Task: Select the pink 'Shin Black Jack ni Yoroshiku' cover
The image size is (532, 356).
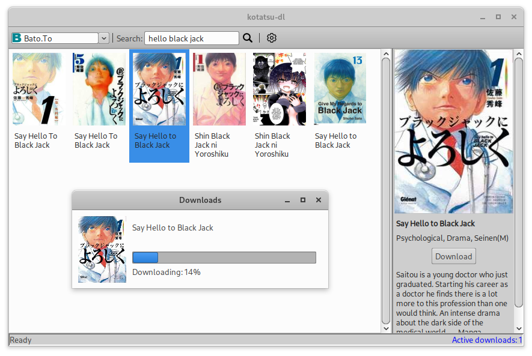Action: 219,89
